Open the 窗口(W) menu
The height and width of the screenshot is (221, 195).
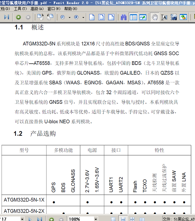(x=54, y=9)
